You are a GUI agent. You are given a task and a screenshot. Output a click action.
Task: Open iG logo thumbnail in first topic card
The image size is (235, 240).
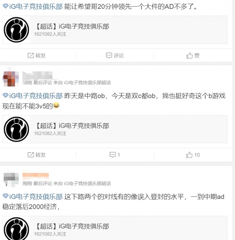click(x=16, y=30)
